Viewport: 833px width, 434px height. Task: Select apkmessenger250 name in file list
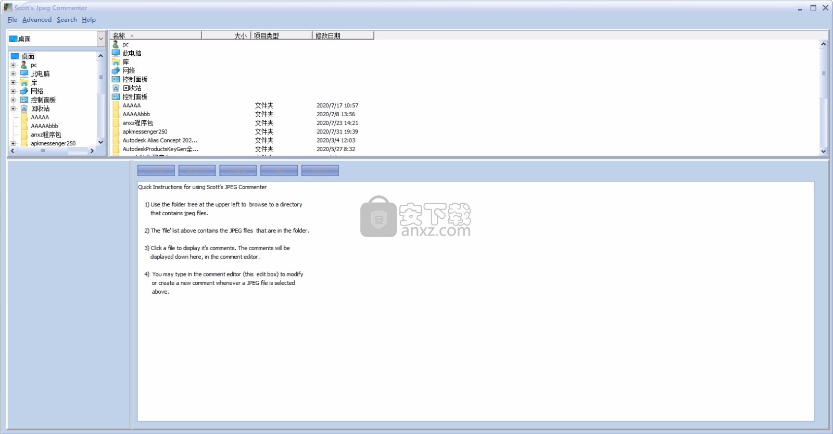pyautogui.click(x=145, y=132)
